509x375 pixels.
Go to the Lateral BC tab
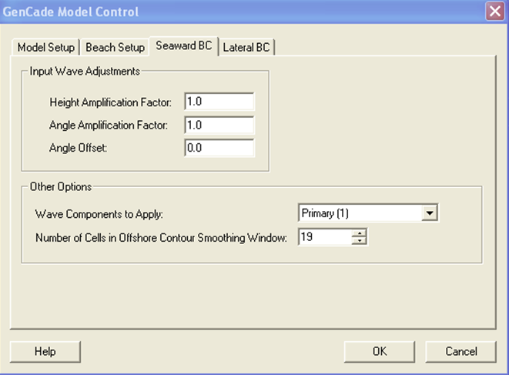246,48
